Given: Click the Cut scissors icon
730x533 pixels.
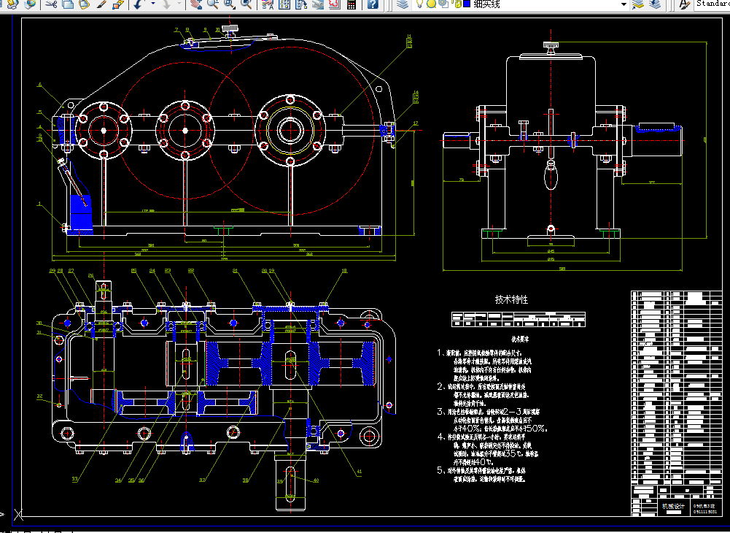Looking at the screenshot, I should coord(52,4).
